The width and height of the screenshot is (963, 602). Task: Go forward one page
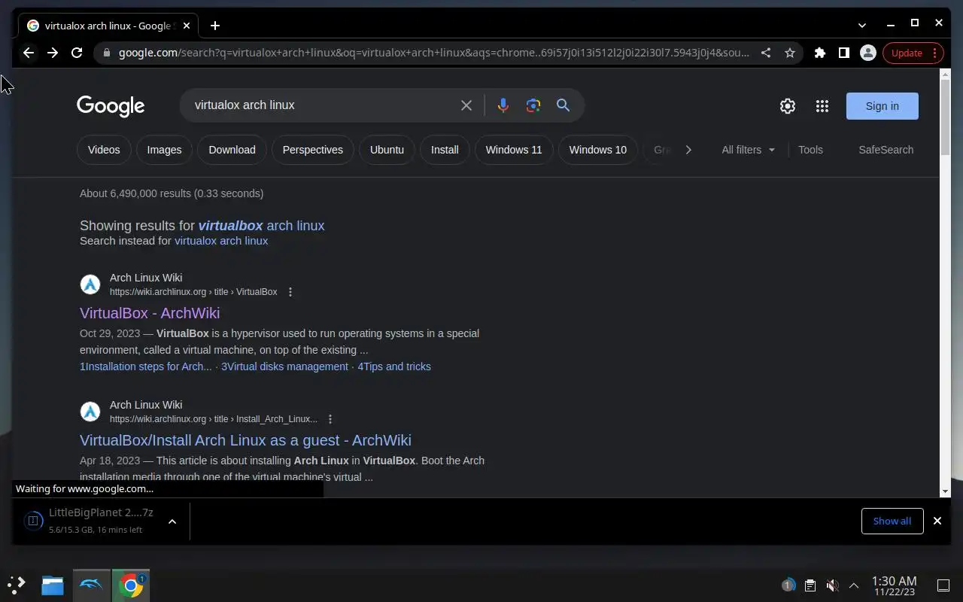click(x=53, y=53)
